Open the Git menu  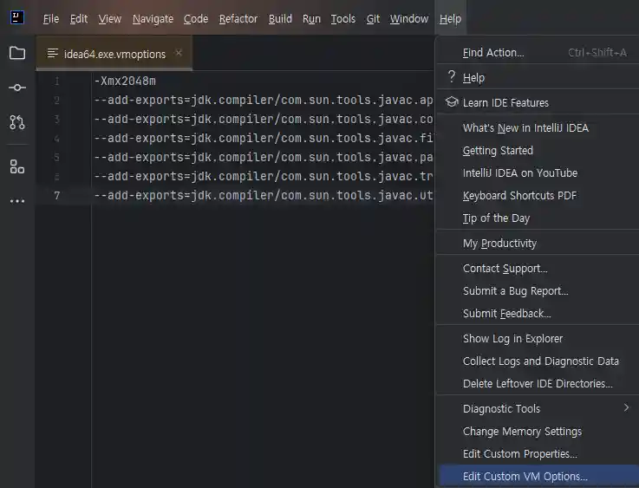373,19
